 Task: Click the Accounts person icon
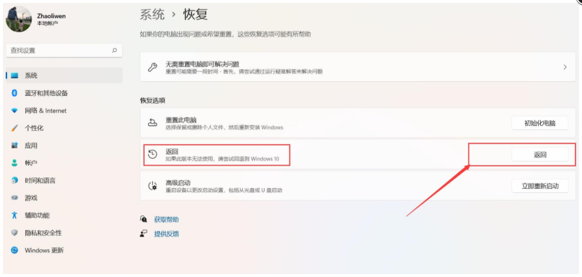tap(15, 163)
